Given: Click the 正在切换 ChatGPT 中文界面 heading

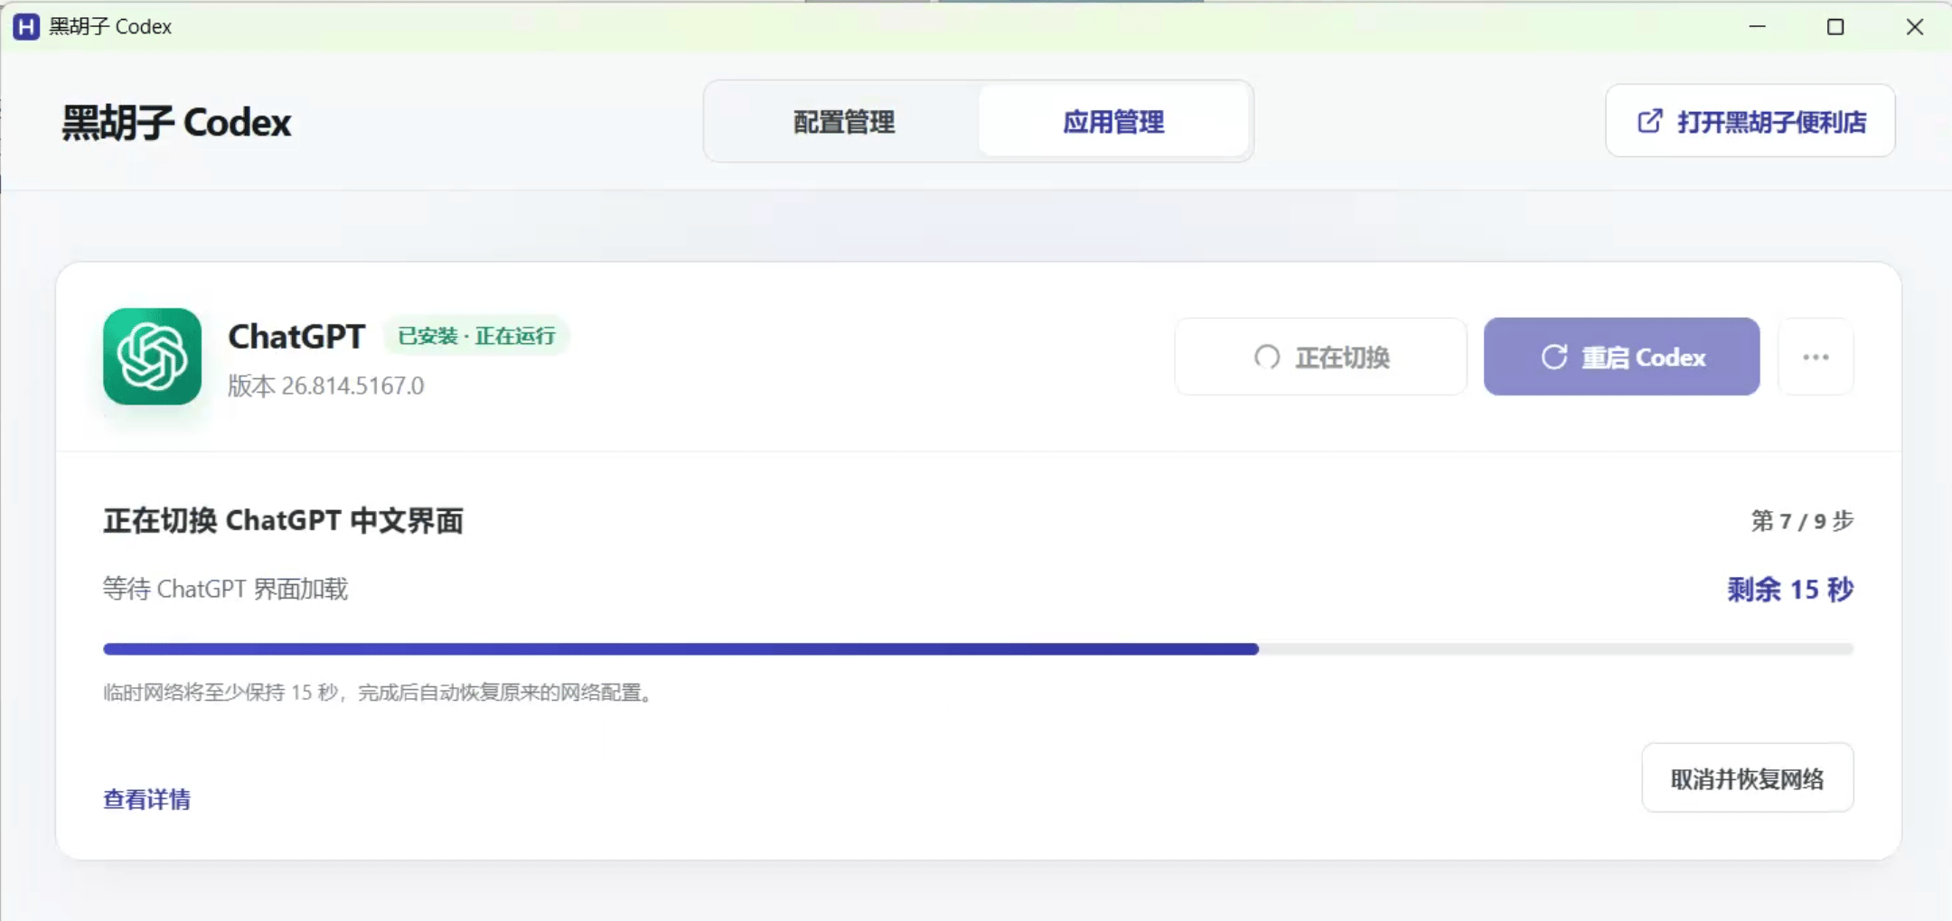Looking at the screenshot, I should coord(283,521).
